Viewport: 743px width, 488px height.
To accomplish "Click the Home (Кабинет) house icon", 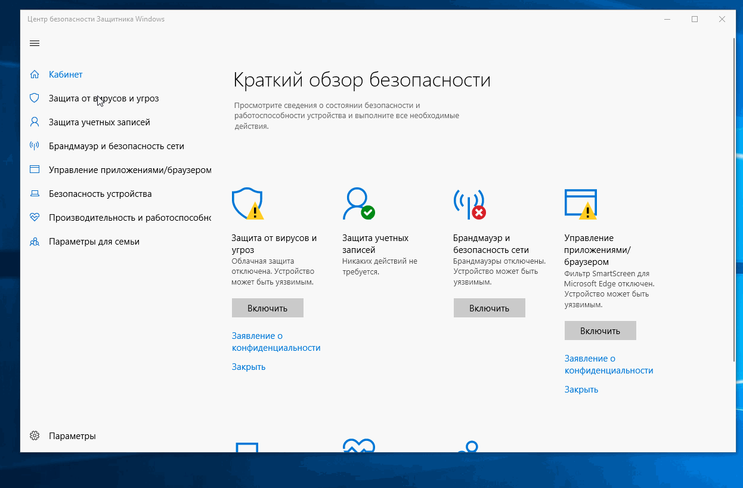I will [35, 75].
